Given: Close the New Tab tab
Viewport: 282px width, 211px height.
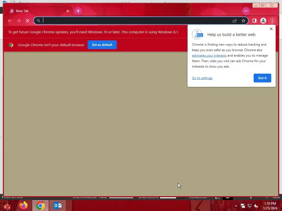Looking at the screenshot, I should (68, 11).
